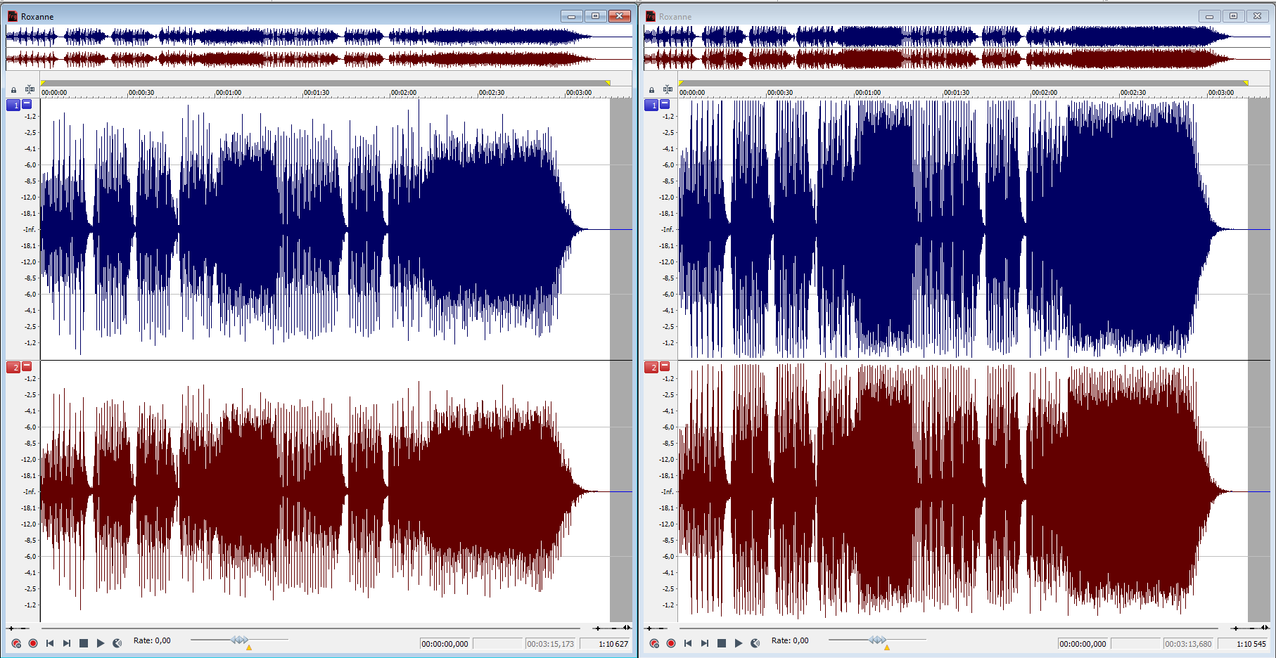This screenshot has height=658, width=1276.
Task: Click the 00:01:00 mark on left time ruler
Action: [x=228, y=92]
